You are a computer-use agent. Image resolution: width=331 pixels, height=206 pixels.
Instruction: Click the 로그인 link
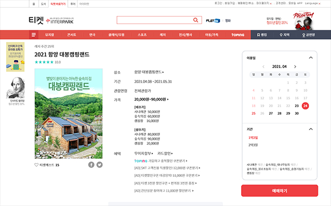[x=218, y=3]
